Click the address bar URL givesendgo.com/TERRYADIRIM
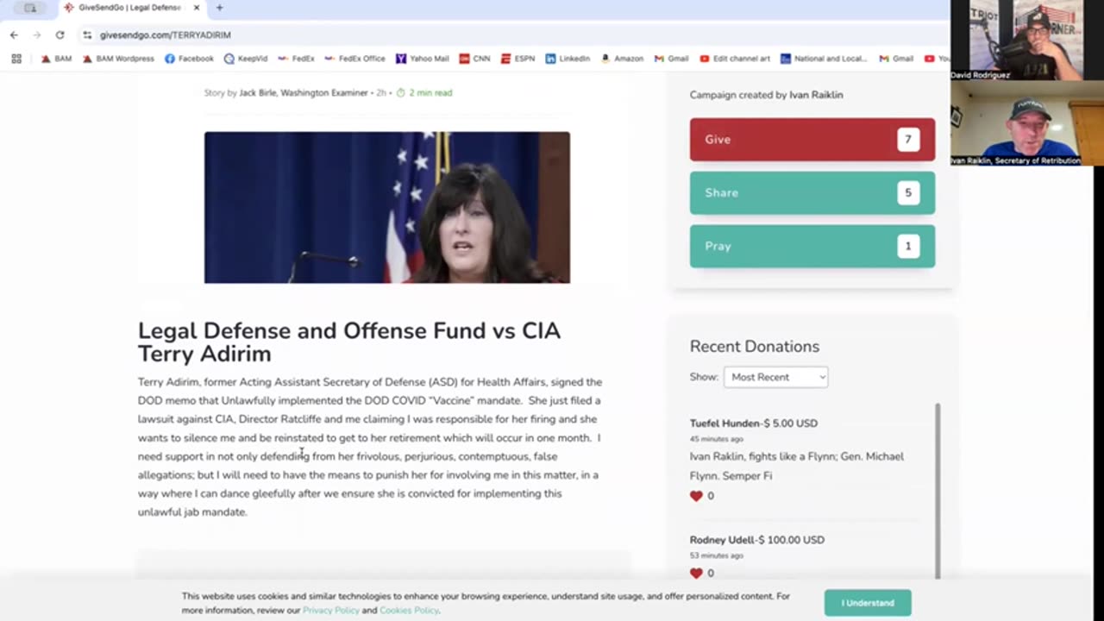 [x=165, y=35]
